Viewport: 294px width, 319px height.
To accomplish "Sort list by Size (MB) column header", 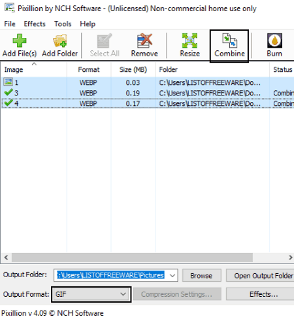I will coord(133,69).
